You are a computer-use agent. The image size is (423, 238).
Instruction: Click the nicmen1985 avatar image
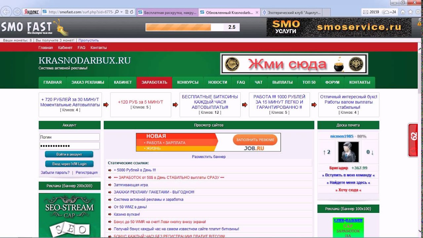[348, 152]
